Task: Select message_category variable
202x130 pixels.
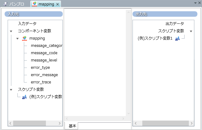Action: [47, 46]
